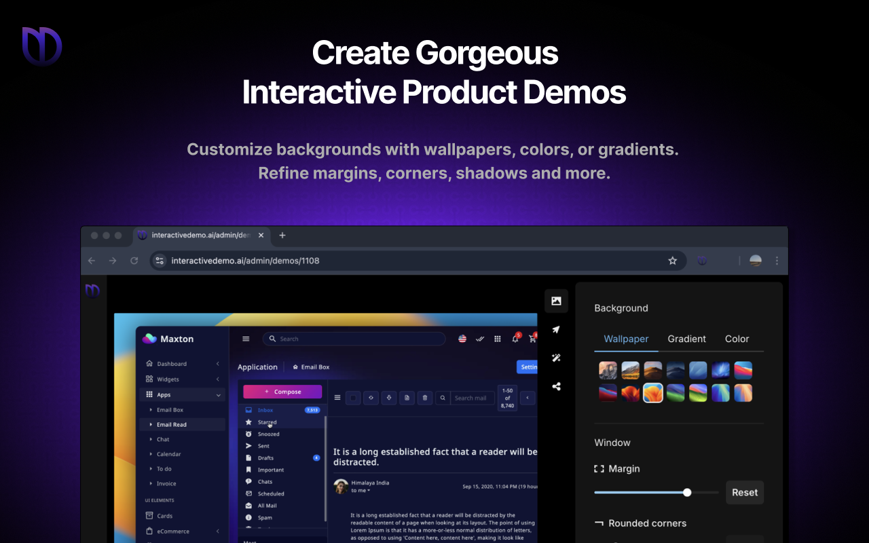869x543 pixels.
Task: Open the Background image panel icon
Action: pos(556,301)
